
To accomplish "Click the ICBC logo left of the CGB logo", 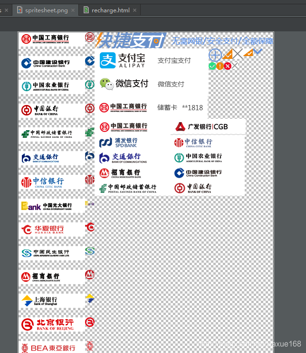I will click(124, 127).
